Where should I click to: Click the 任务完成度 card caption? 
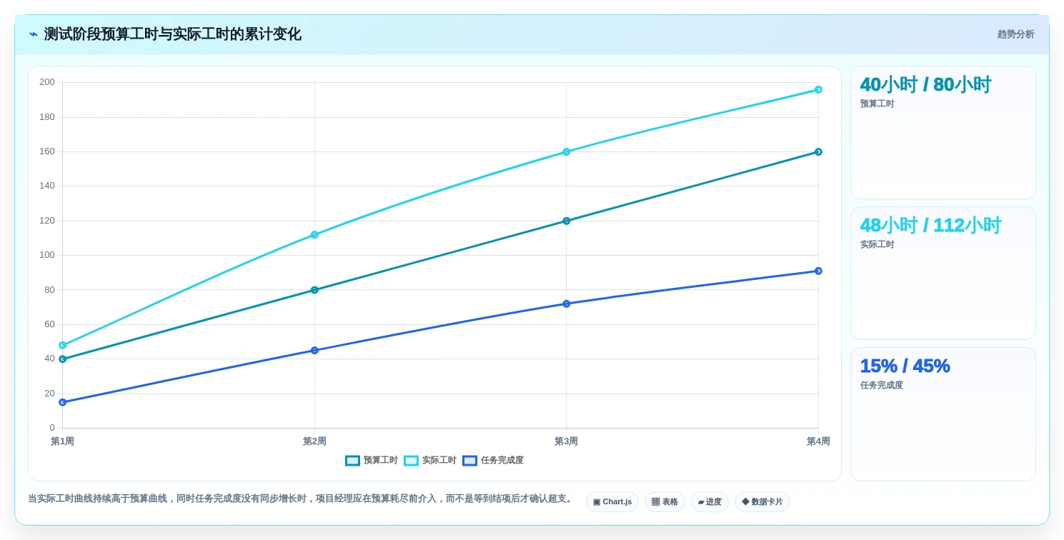(x=881, y=386)
